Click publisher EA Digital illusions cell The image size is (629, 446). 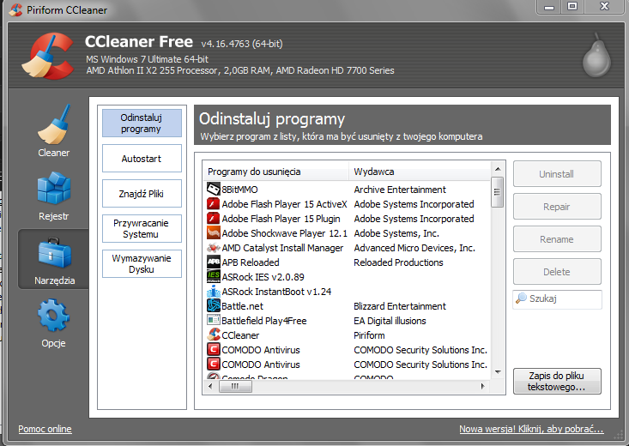pyautogui.click(x=390, y=321)
